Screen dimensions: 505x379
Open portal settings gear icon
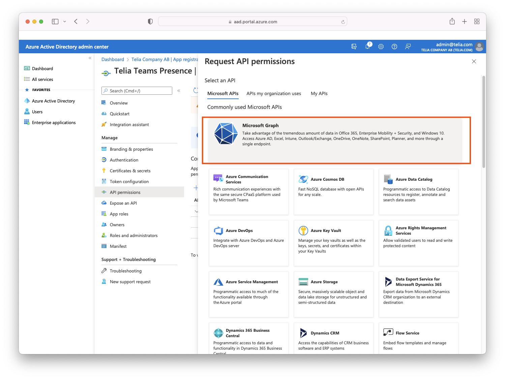coord(381,47)
